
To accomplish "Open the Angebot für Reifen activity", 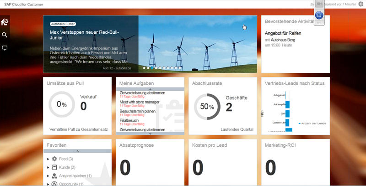I will coord(283,33).
